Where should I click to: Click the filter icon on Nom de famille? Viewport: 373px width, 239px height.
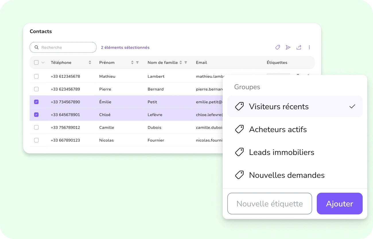[x=186, y=63]
